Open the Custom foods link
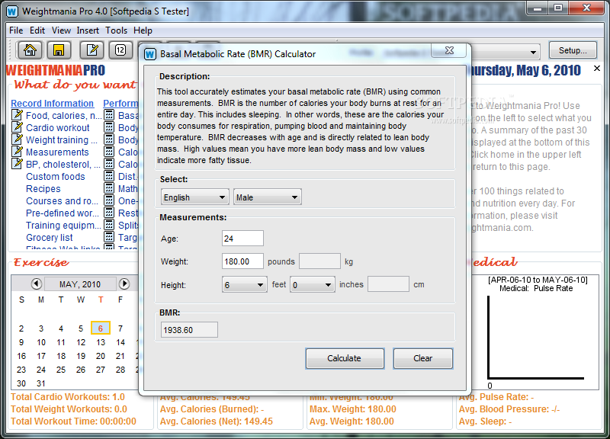Image resolution: width=610 pixels, height=439 pixels. pos(55,177)
